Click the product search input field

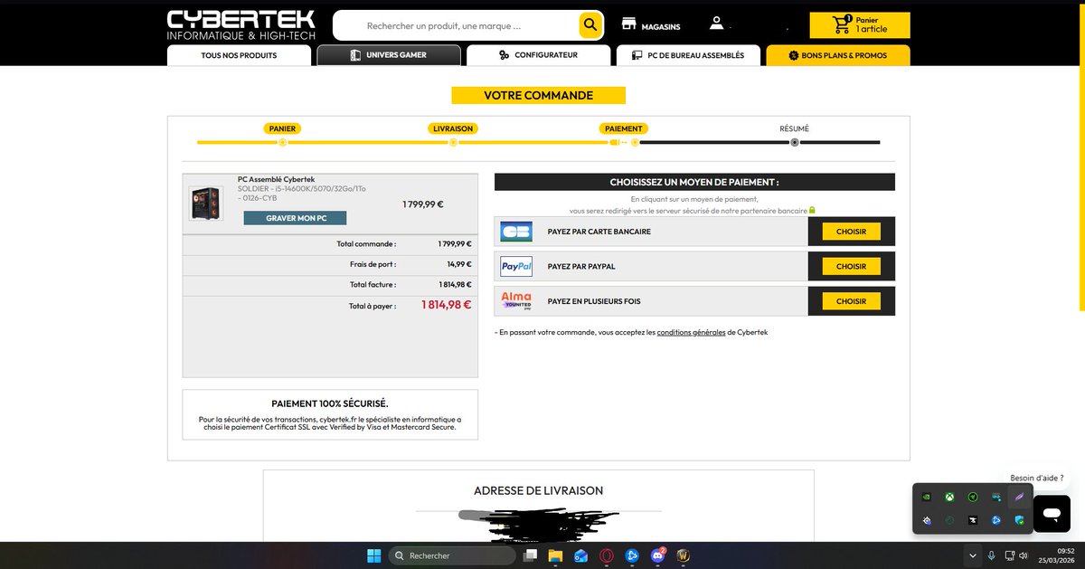(x=457, y=25)
